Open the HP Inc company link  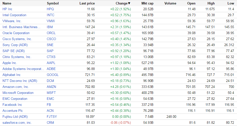[7, 9]
